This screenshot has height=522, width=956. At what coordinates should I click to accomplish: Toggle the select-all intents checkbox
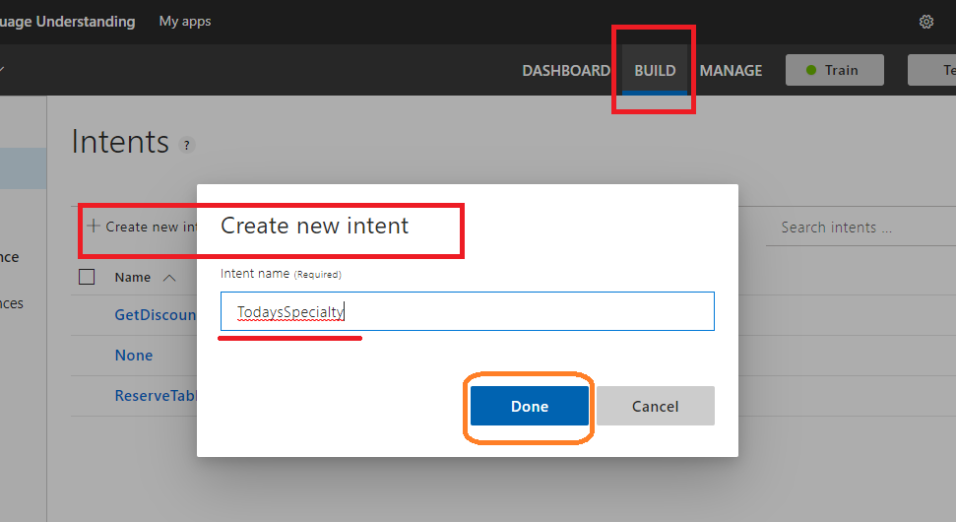(x=87, y=277)
